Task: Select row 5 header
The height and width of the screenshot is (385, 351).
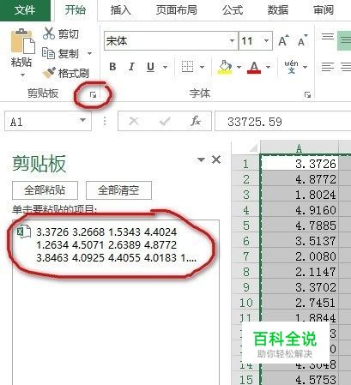Action: pyautogui.click(x=245, y=226)
